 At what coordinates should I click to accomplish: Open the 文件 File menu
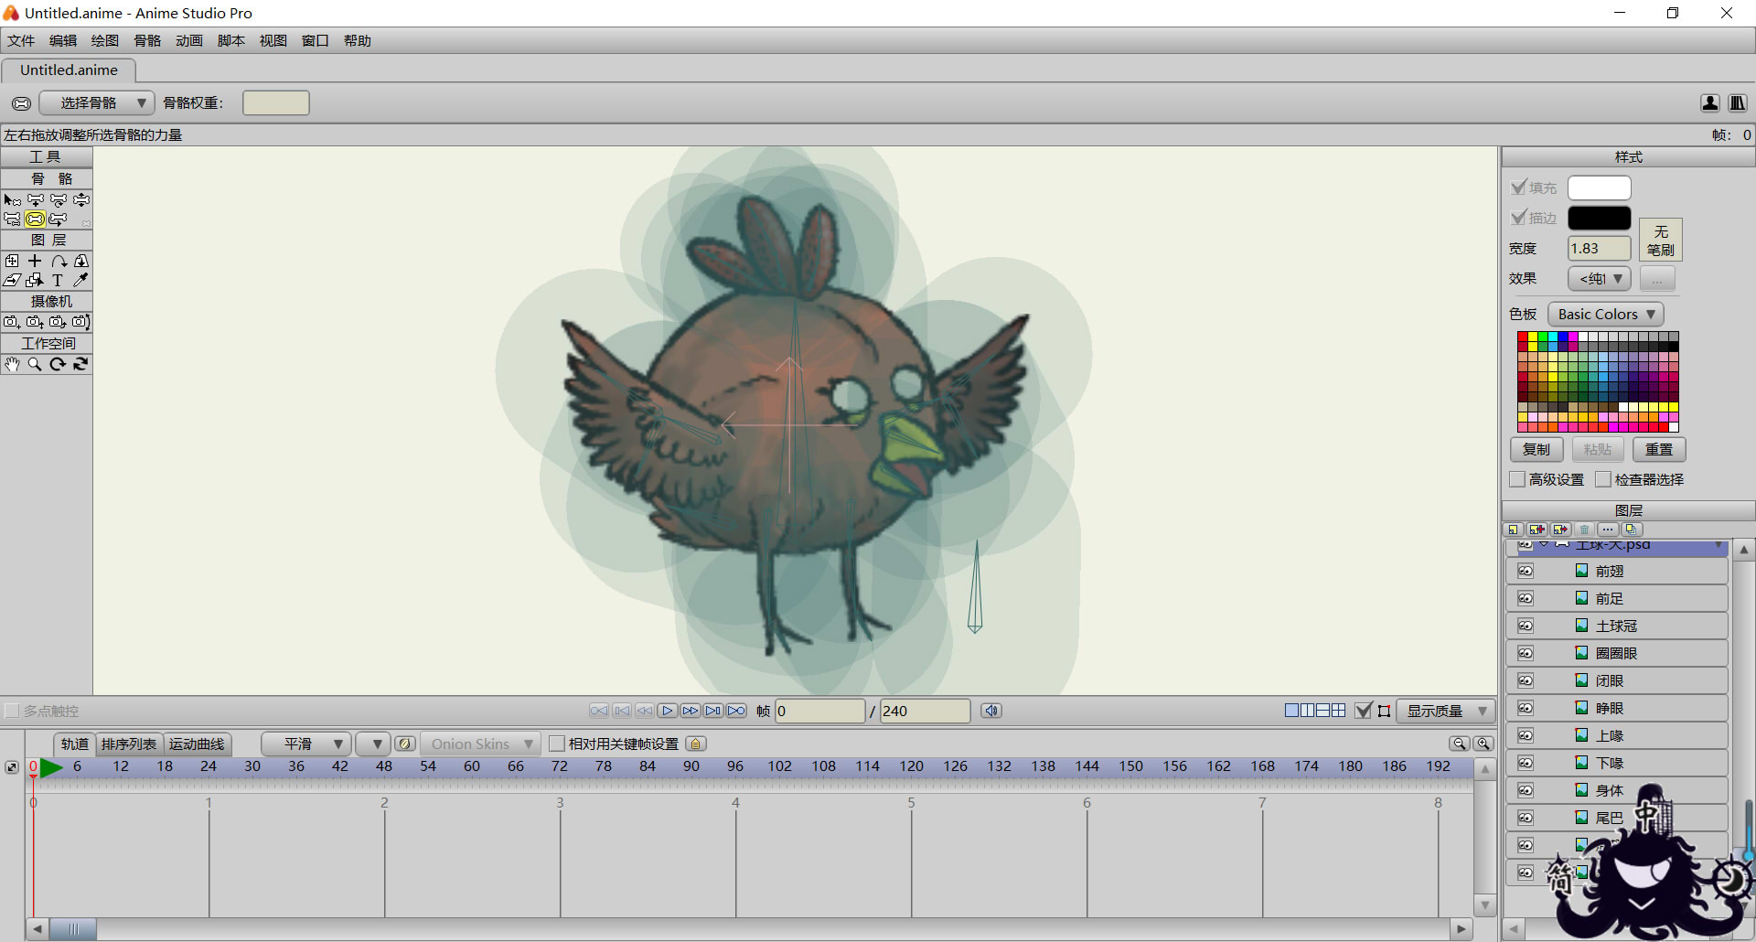pyautogui.click(x=21, y=40)
